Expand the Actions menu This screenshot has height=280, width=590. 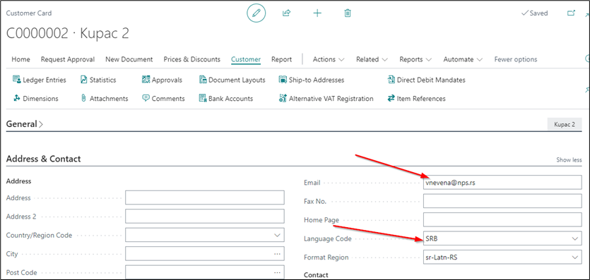[329, 59]
